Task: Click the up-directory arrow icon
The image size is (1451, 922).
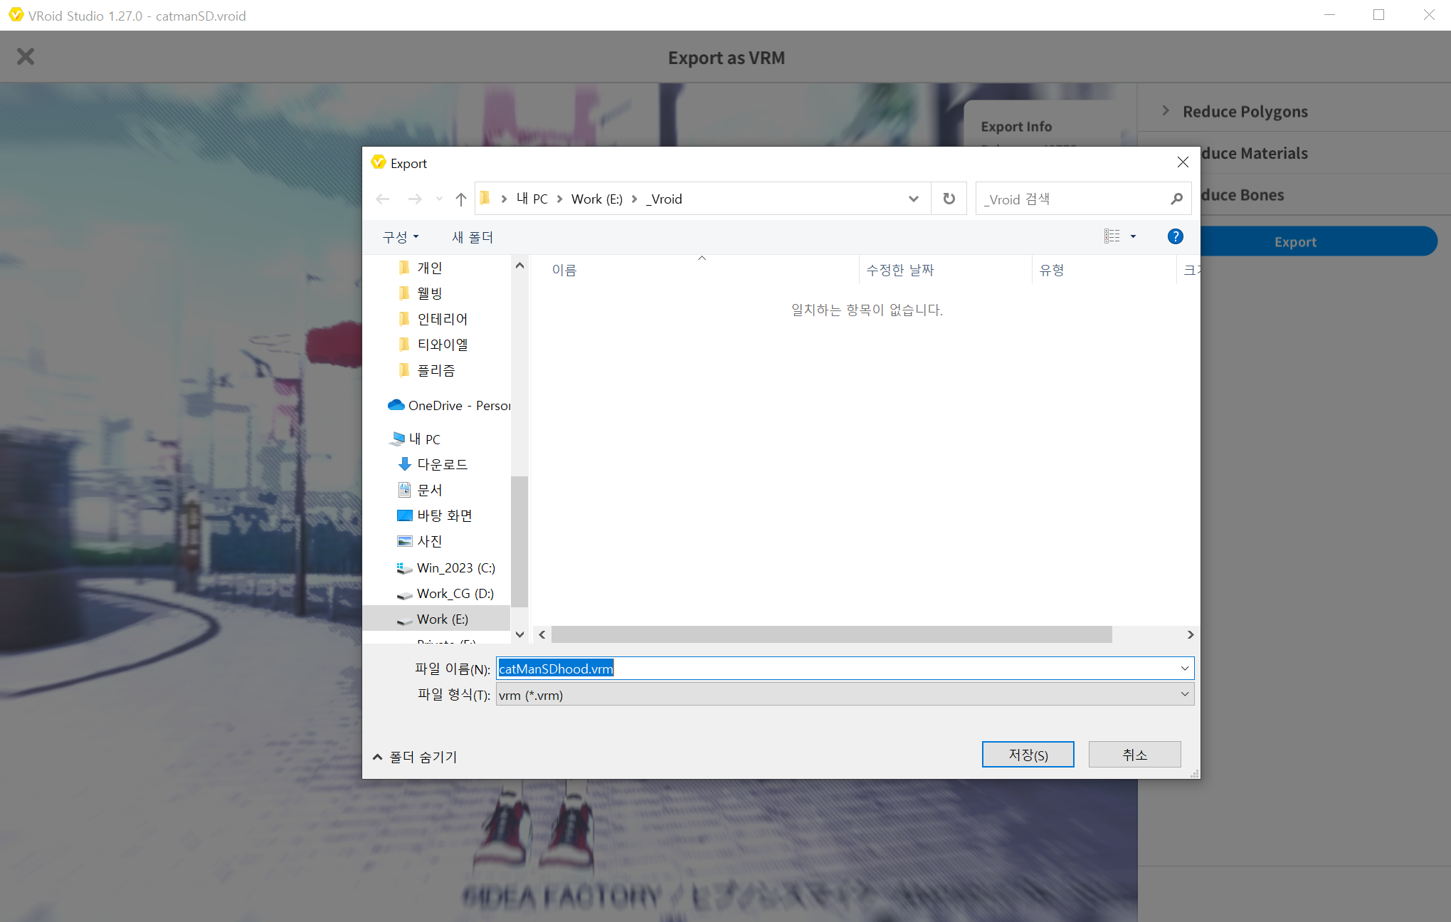Action: (x=460, y=199)
